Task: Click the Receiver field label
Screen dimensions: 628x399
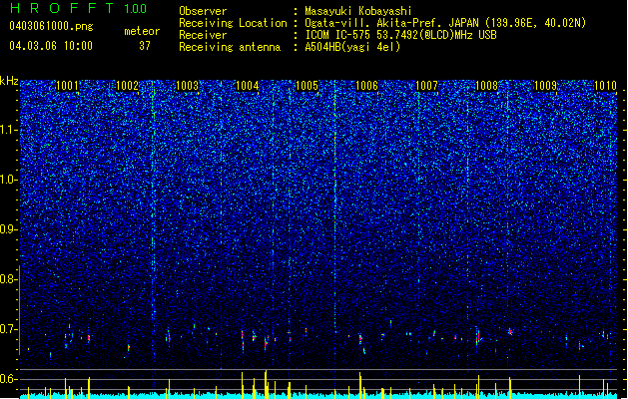Action: click(x=203, y=35)
